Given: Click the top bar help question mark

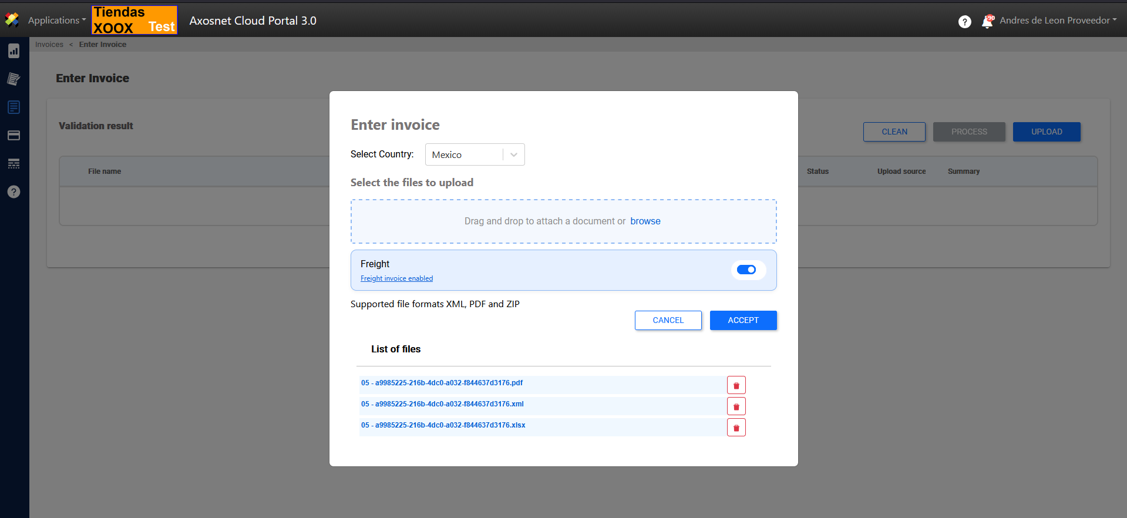Looking at the screenshot, I should pyautogui.click(x=964, y=22).
